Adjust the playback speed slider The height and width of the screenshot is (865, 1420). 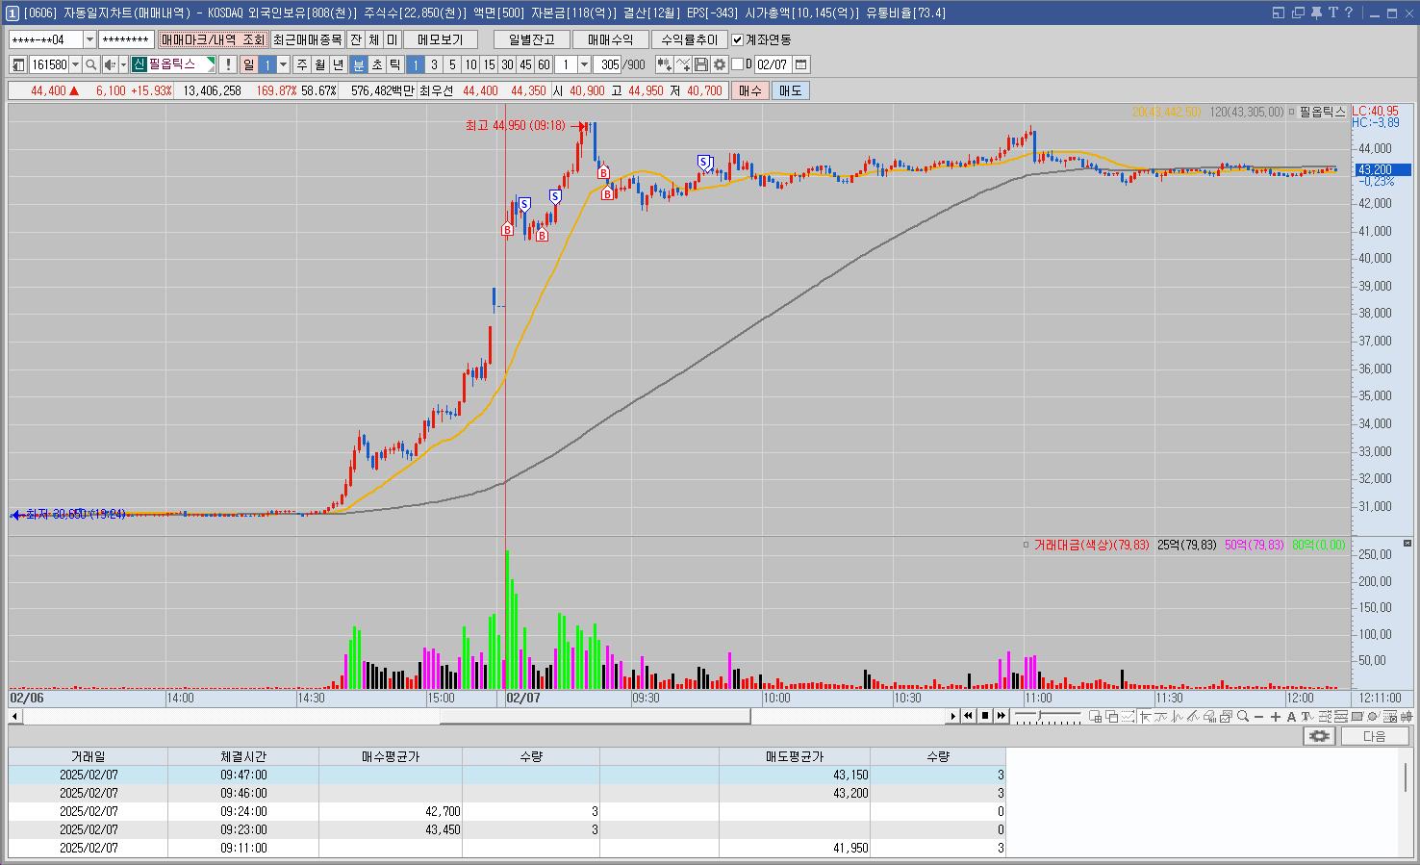[1040, 716]
